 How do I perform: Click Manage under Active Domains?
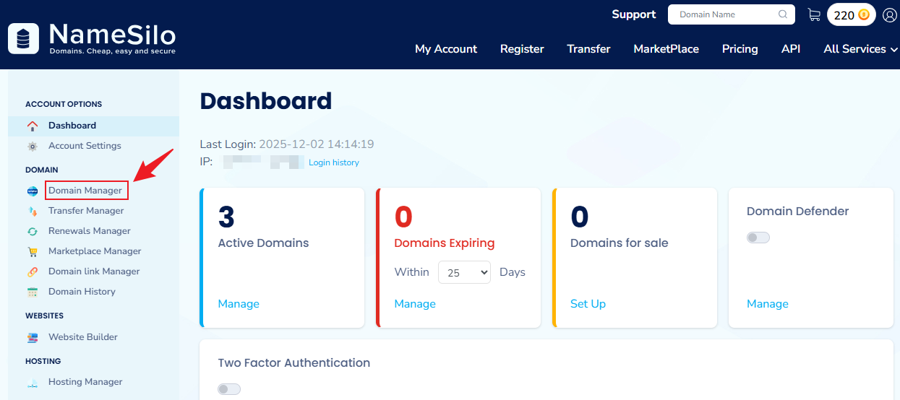pyautogui.click(x=239, y=304)
